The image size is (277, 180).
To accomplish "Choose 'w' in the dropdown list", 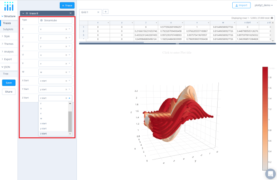I will (53, 118).
